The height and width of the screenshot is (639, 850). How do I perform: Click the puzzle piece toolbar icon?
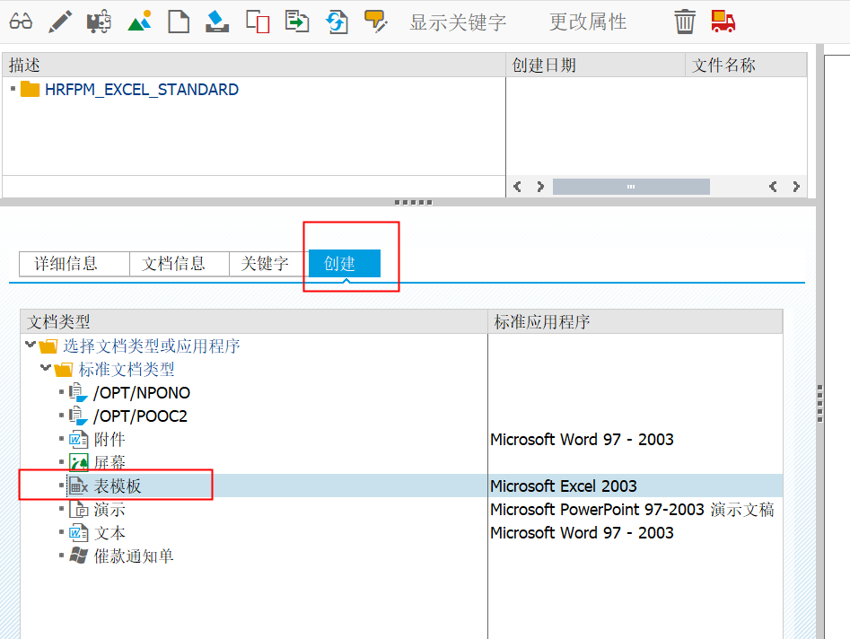point(99,22)
